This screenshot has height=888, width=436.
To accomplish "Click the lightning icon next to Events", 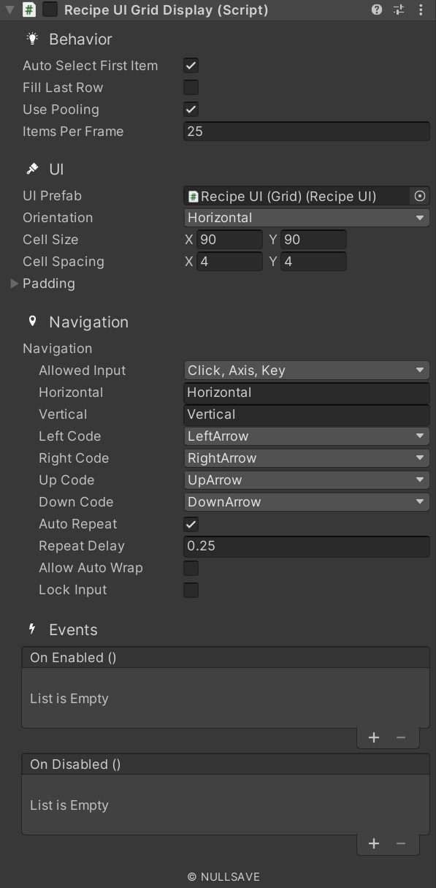I will click(x=31, y=629).
